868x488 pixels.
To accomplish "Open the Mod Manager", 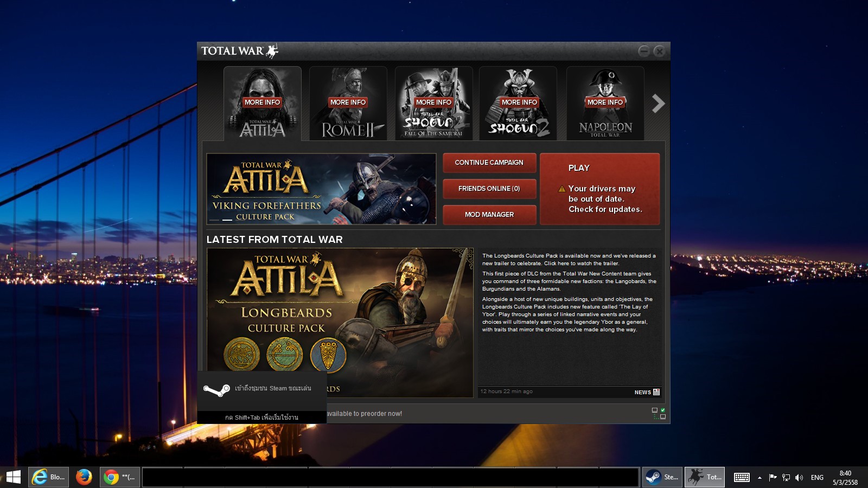I will 489,215.
